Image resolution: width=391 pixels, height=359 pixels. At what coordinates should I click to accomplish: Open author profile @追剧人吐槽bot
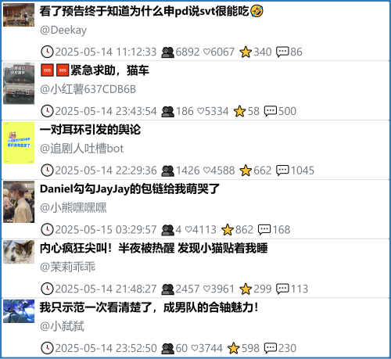[x=81, y=149]
